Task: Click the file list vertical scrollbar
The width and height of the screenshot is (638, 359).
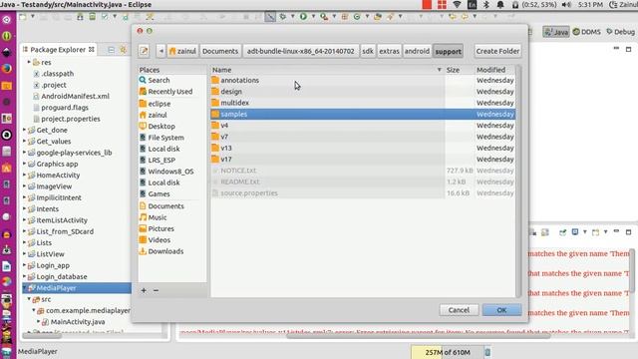Action: [518, 181]
